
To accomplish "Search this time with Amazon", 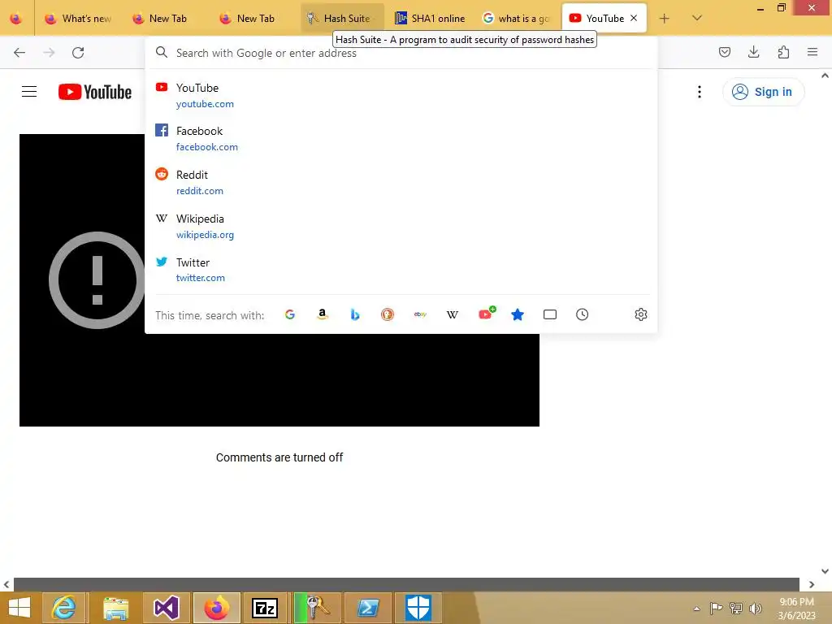I will pos(322,314).
